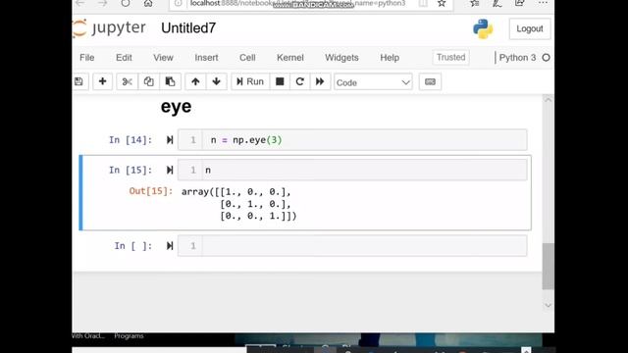
Task: Click the scrollbar up arrow
Action: tap(548, 100)
